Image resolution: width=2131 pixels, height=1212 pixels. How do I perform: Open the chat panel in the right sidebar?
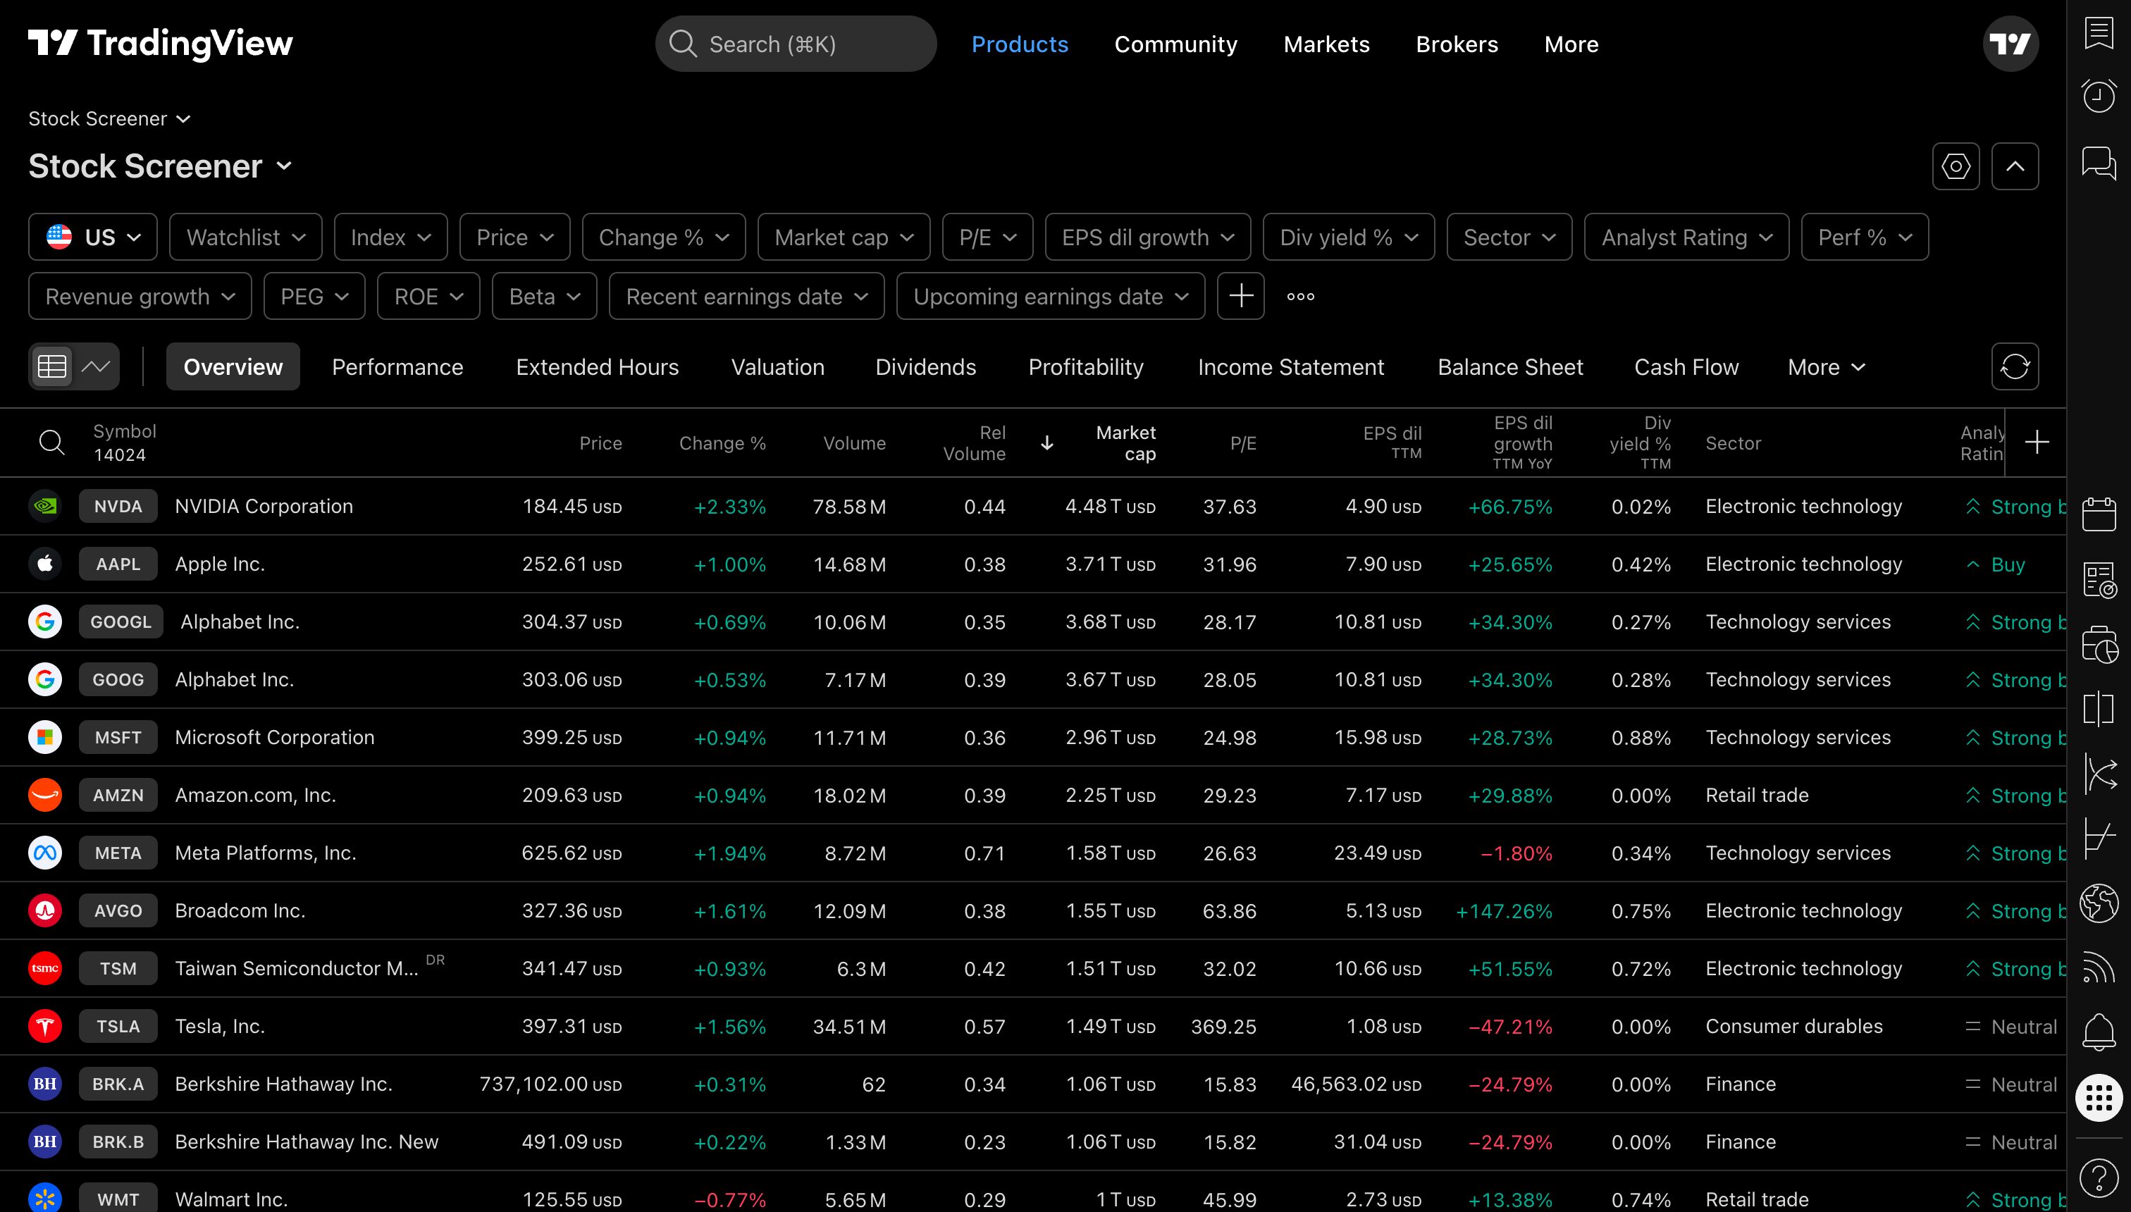click(2099, 164)
